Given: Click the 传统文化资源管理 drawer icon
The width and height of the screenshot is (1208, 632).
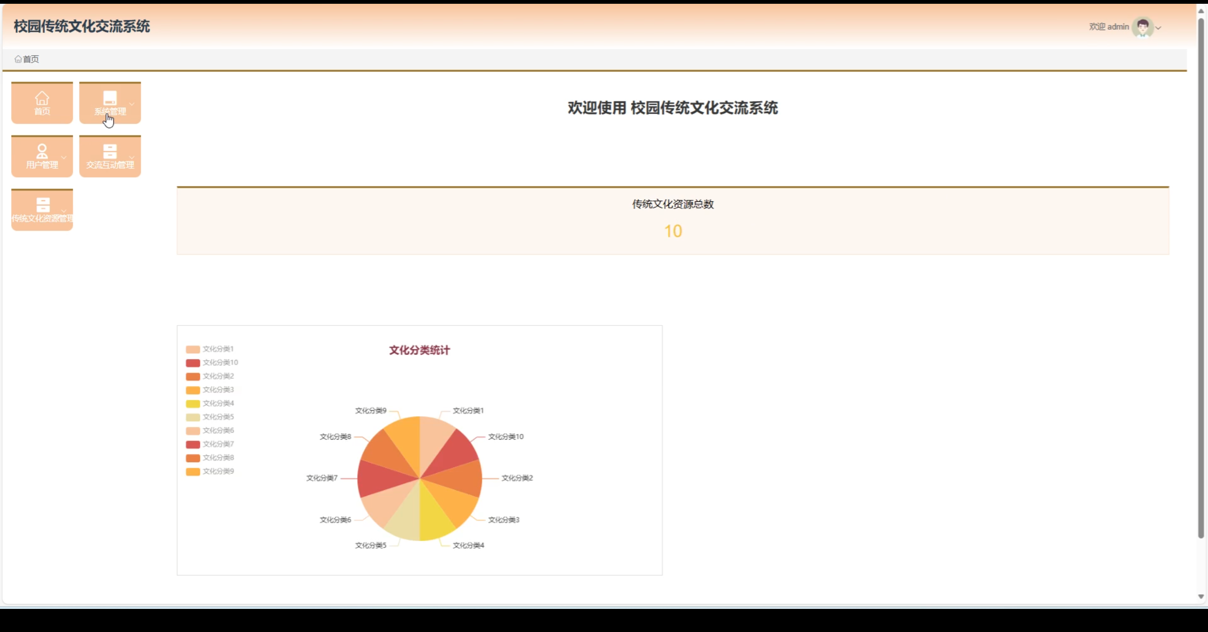Looking at the screenshot, I should click(43, 205).
